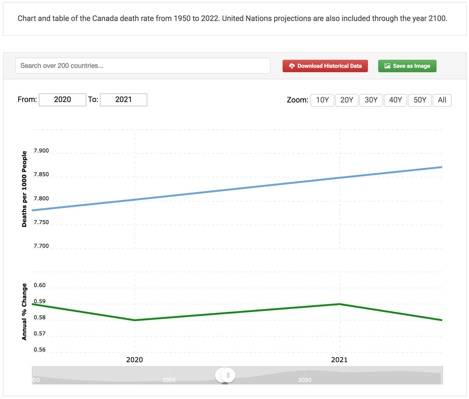This screenshot has width=469, height=399.
Task: Select the 40Y zoom preset
Action: click(395, 100)
